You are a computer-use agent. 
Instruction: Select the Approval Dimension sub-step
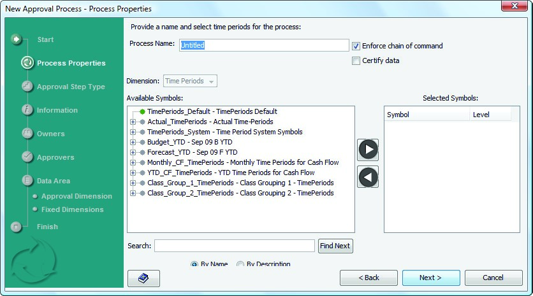click(x=77, y=196)
